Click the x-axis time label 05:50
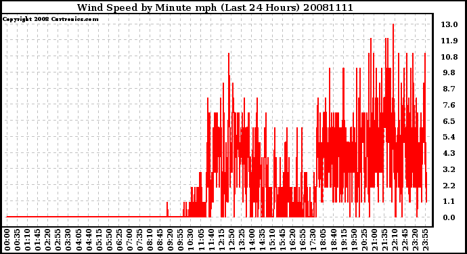This screenshot has width=467, height=254. click(x=109, y=240)
